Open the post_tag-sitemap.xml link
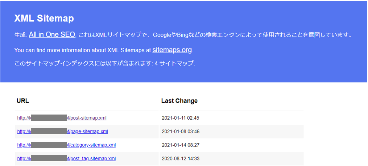 point(66,159)
